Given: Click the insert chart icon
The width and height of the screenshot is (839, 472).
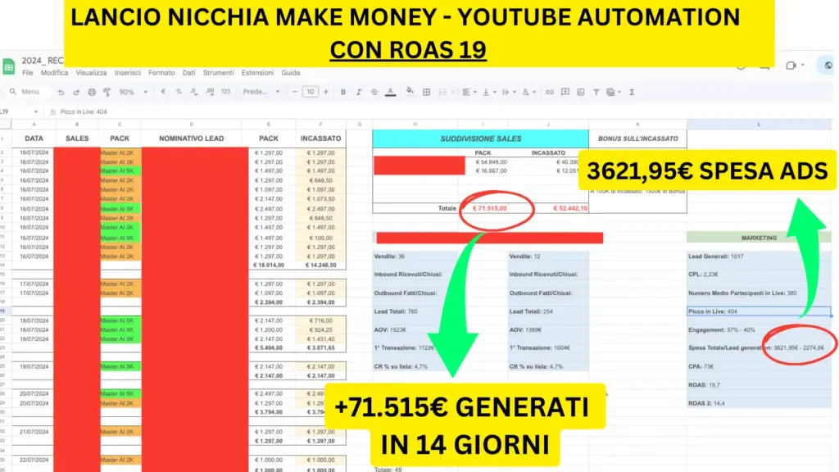Looking at the screenshot, I should tap(581, 92).
